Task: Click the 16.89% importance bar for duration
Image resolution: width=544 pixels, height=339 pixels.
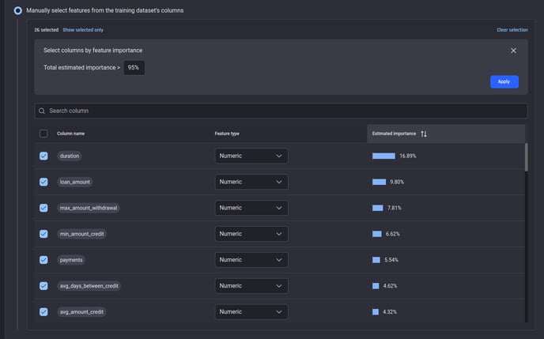Action: [x=383, y=156]
